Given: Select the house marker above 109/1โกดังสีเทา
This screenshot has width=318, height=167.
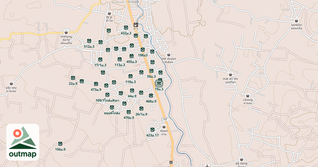Looking at the screenshot, I should 107,95.
